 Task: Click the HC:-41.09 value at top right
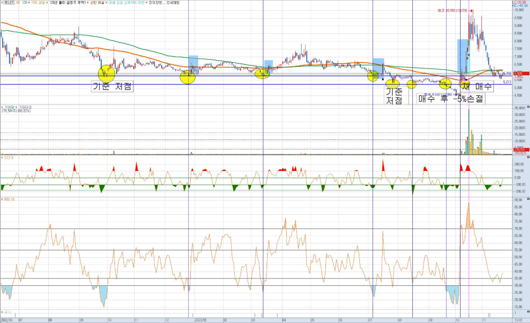[x=520, y=5]
